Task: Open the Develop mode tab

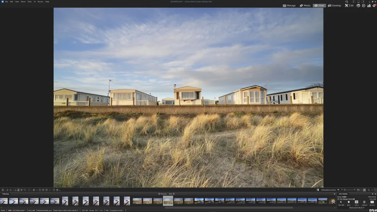Action: (x=334, y=5)
